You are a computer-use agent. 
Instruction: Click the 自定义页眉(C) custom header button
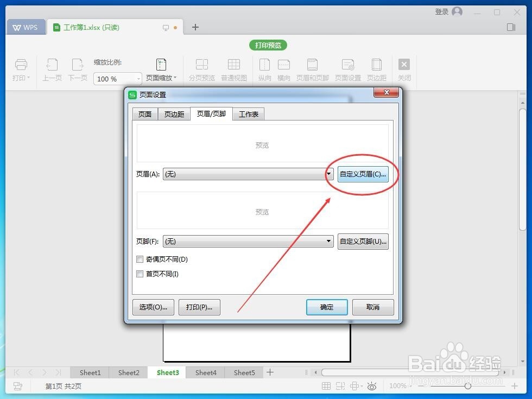pos(363,174)
